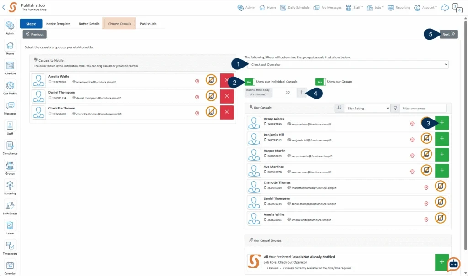
Task: Click the location pin for Henry Adams
Action: point(412,124)
